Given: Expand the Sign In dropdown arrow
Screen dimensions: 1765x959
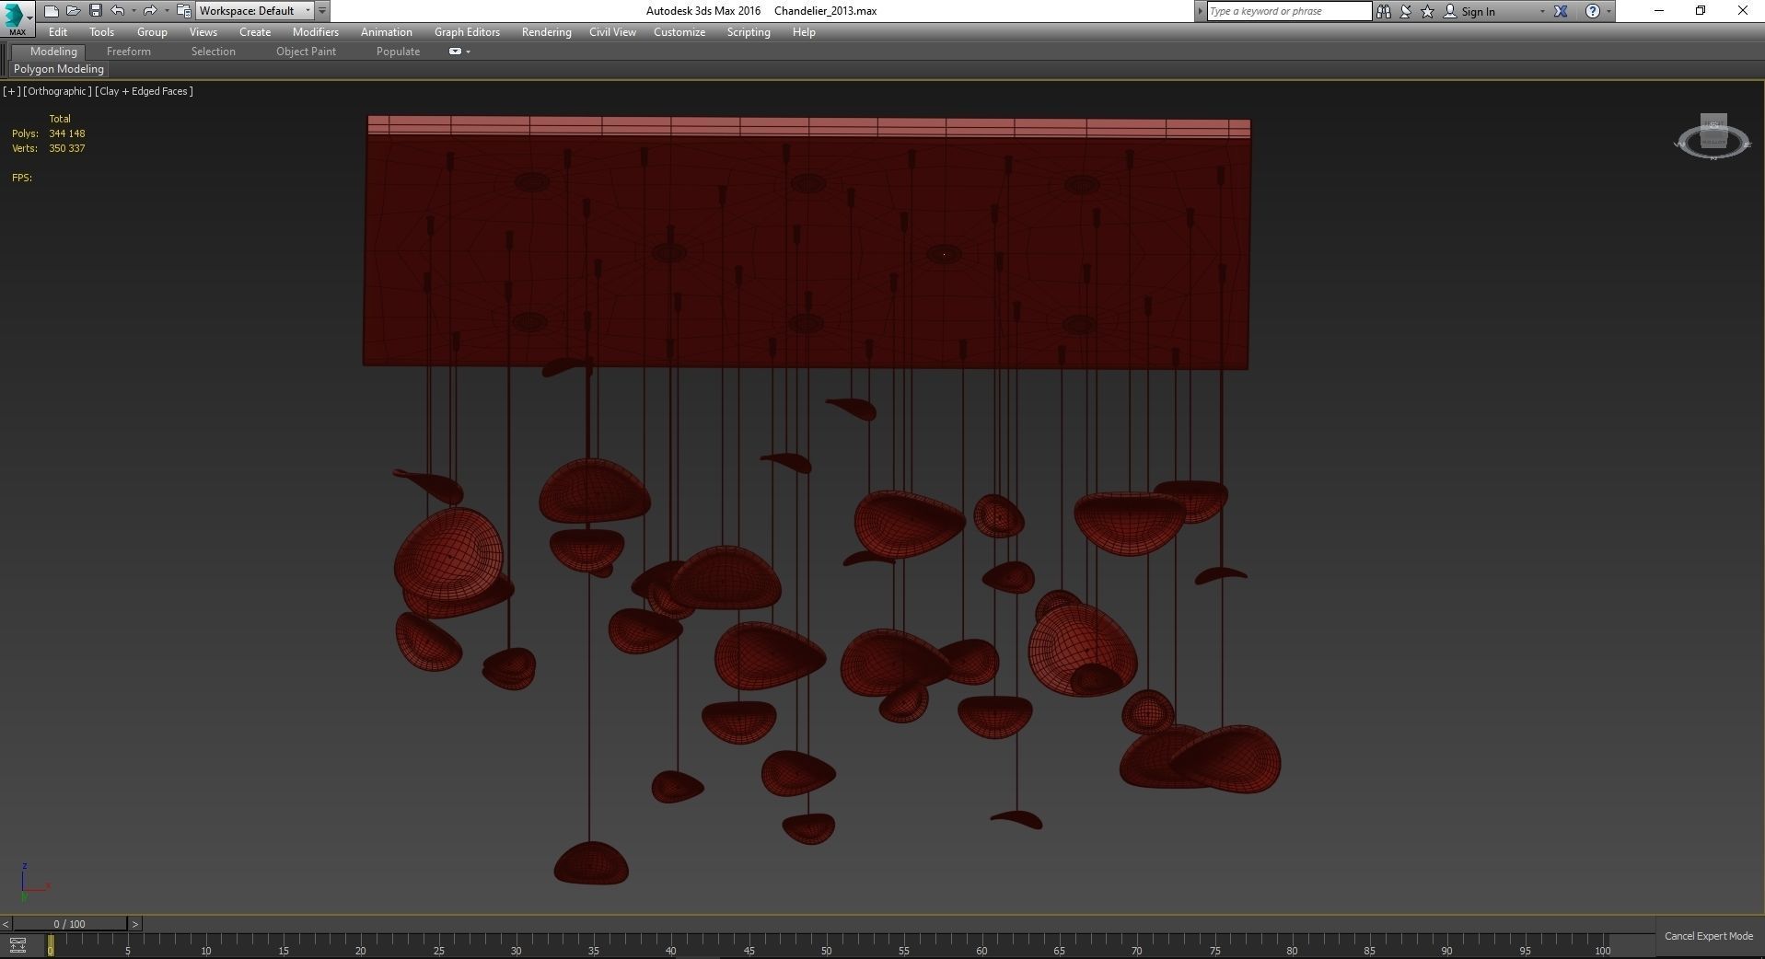Looking at the screenshot, I should [x=1542, y=11].
